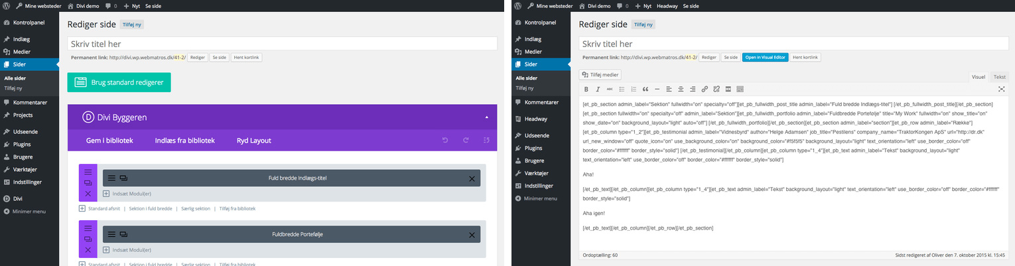1015x266 pixels.
Task: Open settings of first purple section handle
Action: [88, 172]
